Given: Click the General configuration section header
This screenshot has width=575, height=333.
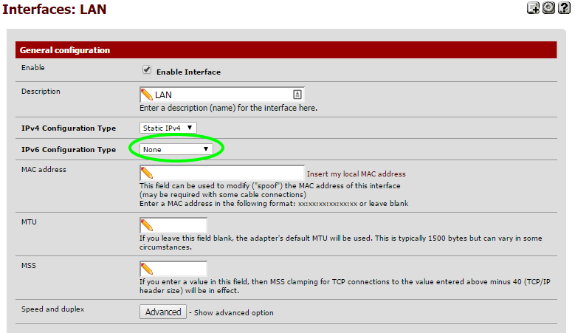Looking at the screenshot, I should click(286, 50).
